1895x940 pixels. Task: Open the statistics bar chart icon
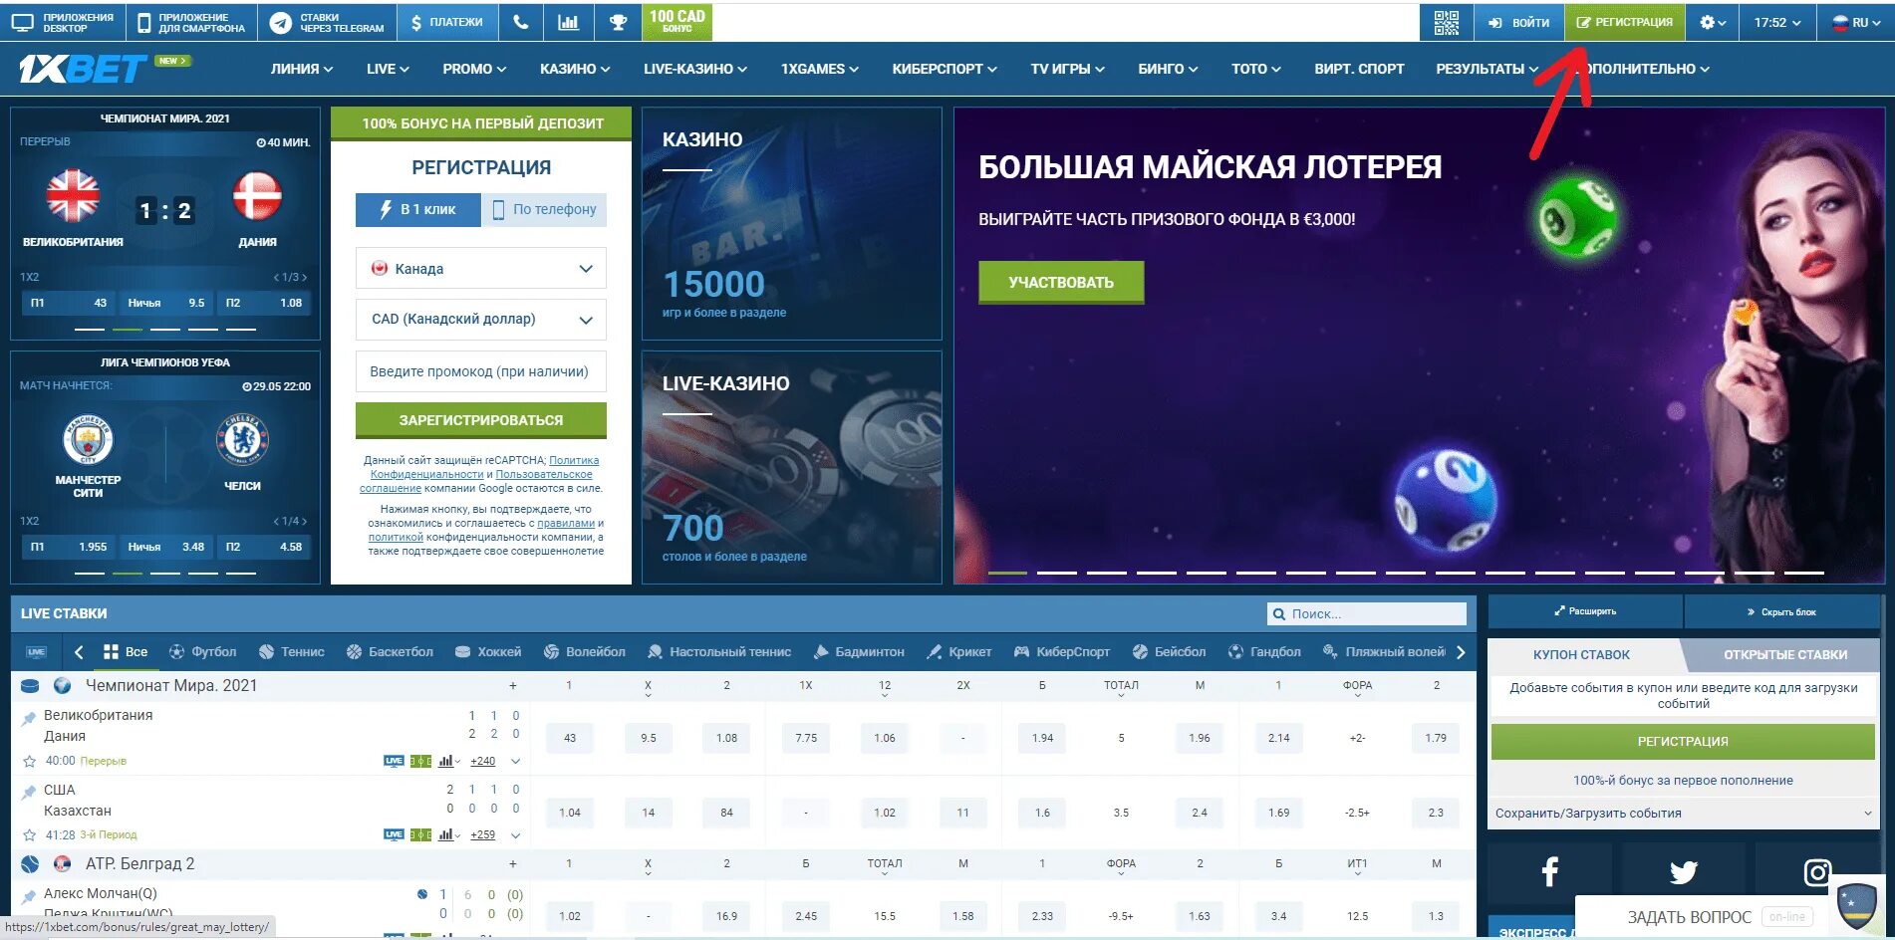(568, 22)
